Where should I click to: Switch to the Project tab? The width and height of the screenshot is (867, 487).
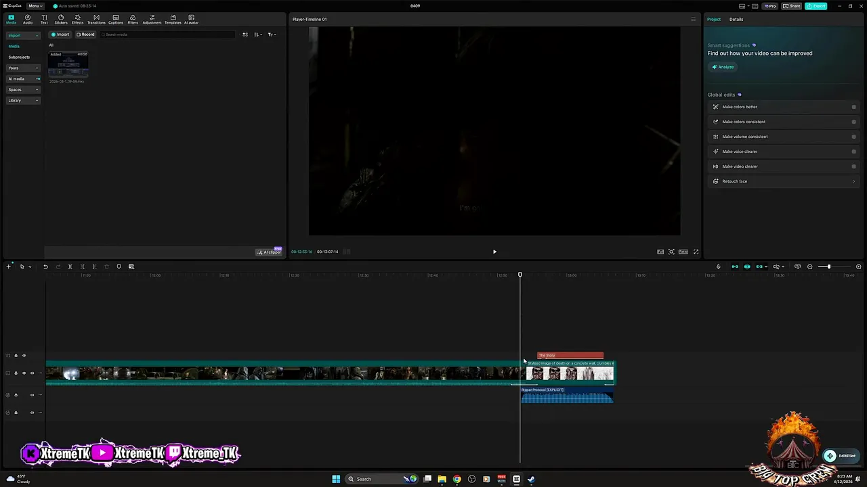(x=714, y=19)
